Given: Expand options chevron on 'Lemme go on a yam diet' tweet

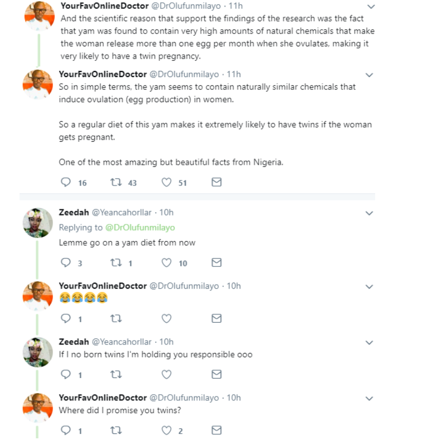Looking at the screenshot, I should coord(369,213).
